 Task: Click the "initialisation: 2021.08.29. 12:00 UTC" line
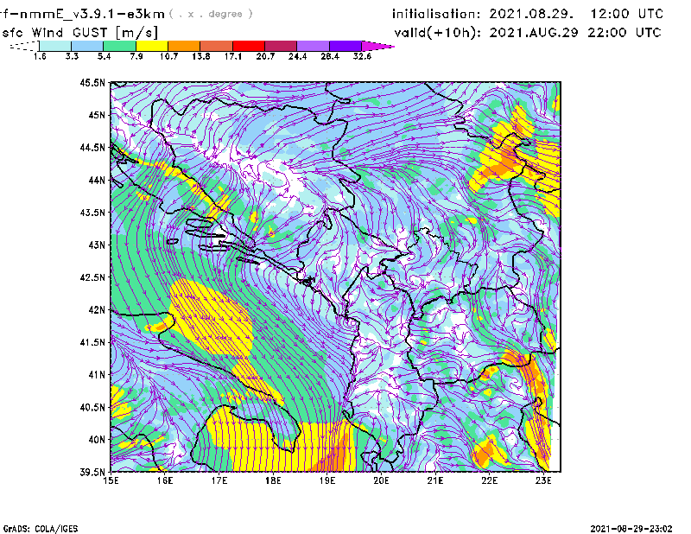click(528, 14)
